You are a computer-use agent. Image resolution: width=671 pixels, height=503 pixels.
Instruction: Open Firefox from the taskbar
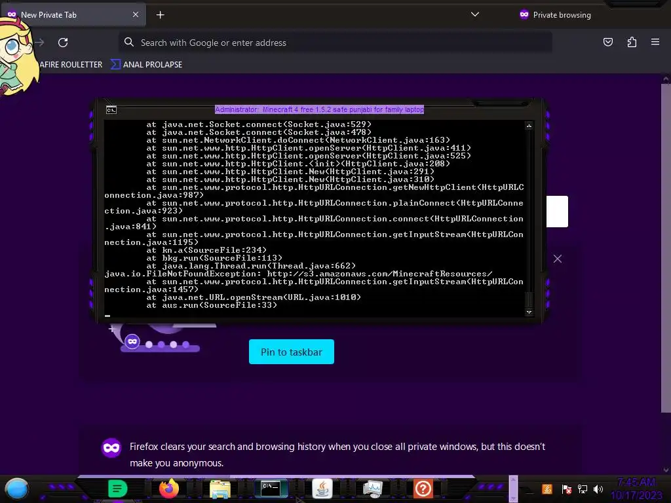169,489
